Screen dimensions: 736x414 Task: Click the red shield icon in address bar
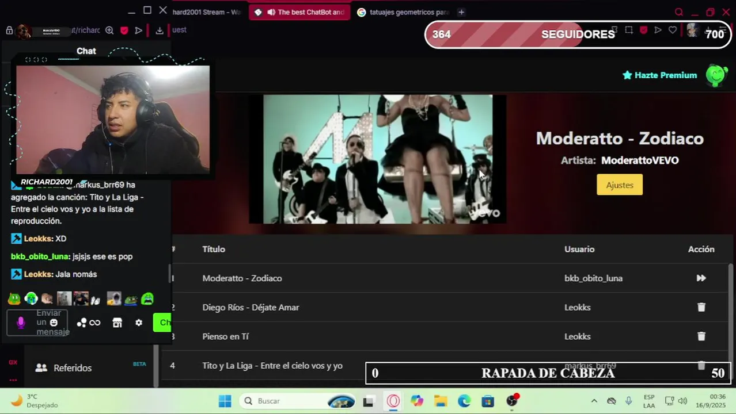click(124, 30)
